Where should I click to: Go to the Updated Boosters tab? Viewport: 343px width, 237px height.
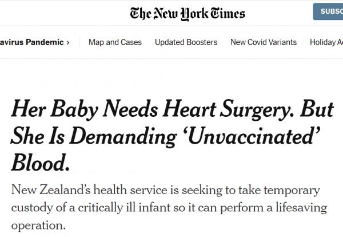coord(186,42)
